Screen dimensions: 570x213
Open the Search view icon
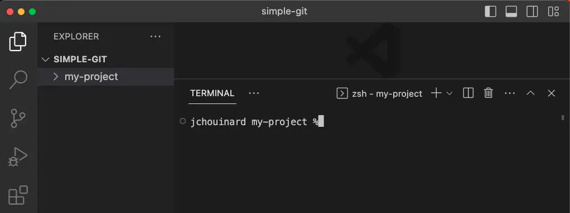18,80
